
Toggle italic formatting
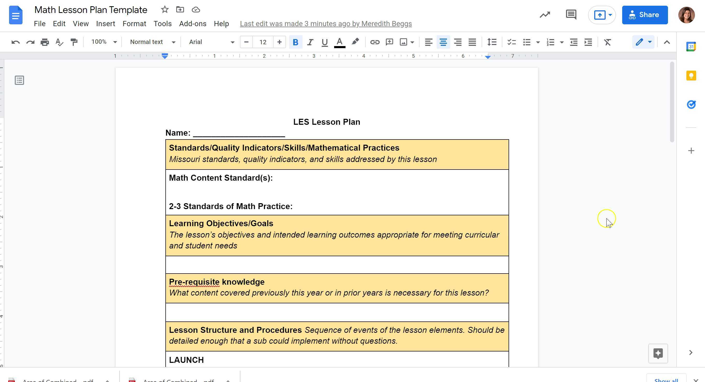[310, 42]
